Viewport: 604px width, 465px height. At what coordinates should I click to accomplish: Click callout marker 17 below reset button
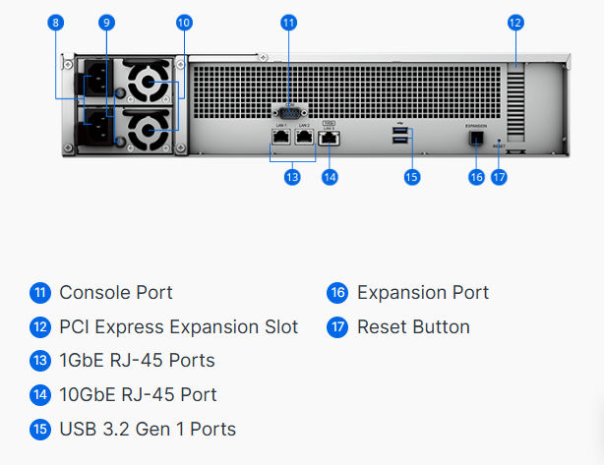click(499, 177)
